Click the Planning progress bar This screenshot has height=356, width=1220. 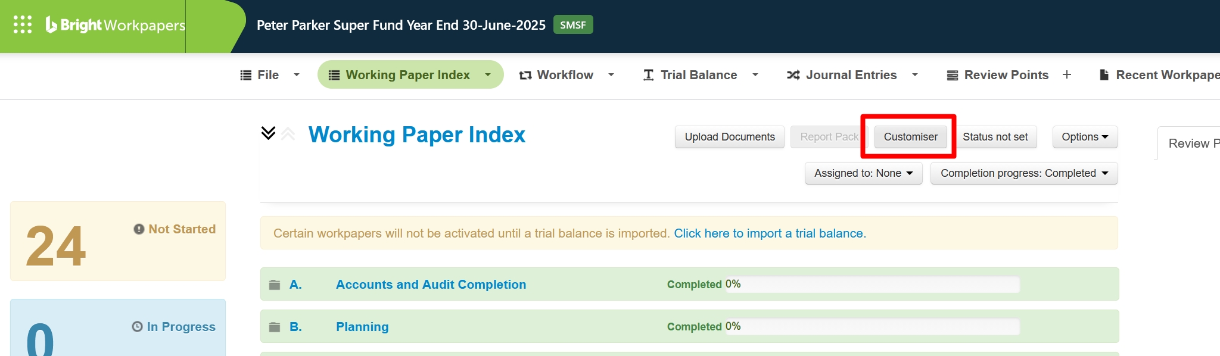click(x=873, y=327)
